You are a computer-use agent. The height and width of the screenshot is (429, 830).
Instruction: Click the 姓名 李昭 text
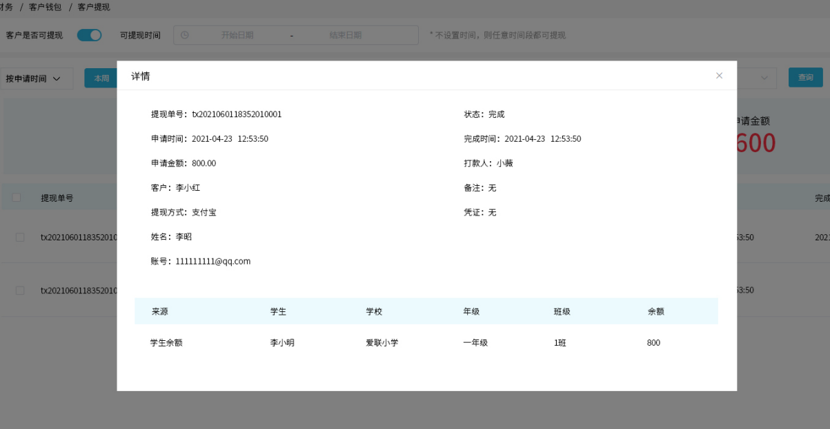click(x=171, y=237)
